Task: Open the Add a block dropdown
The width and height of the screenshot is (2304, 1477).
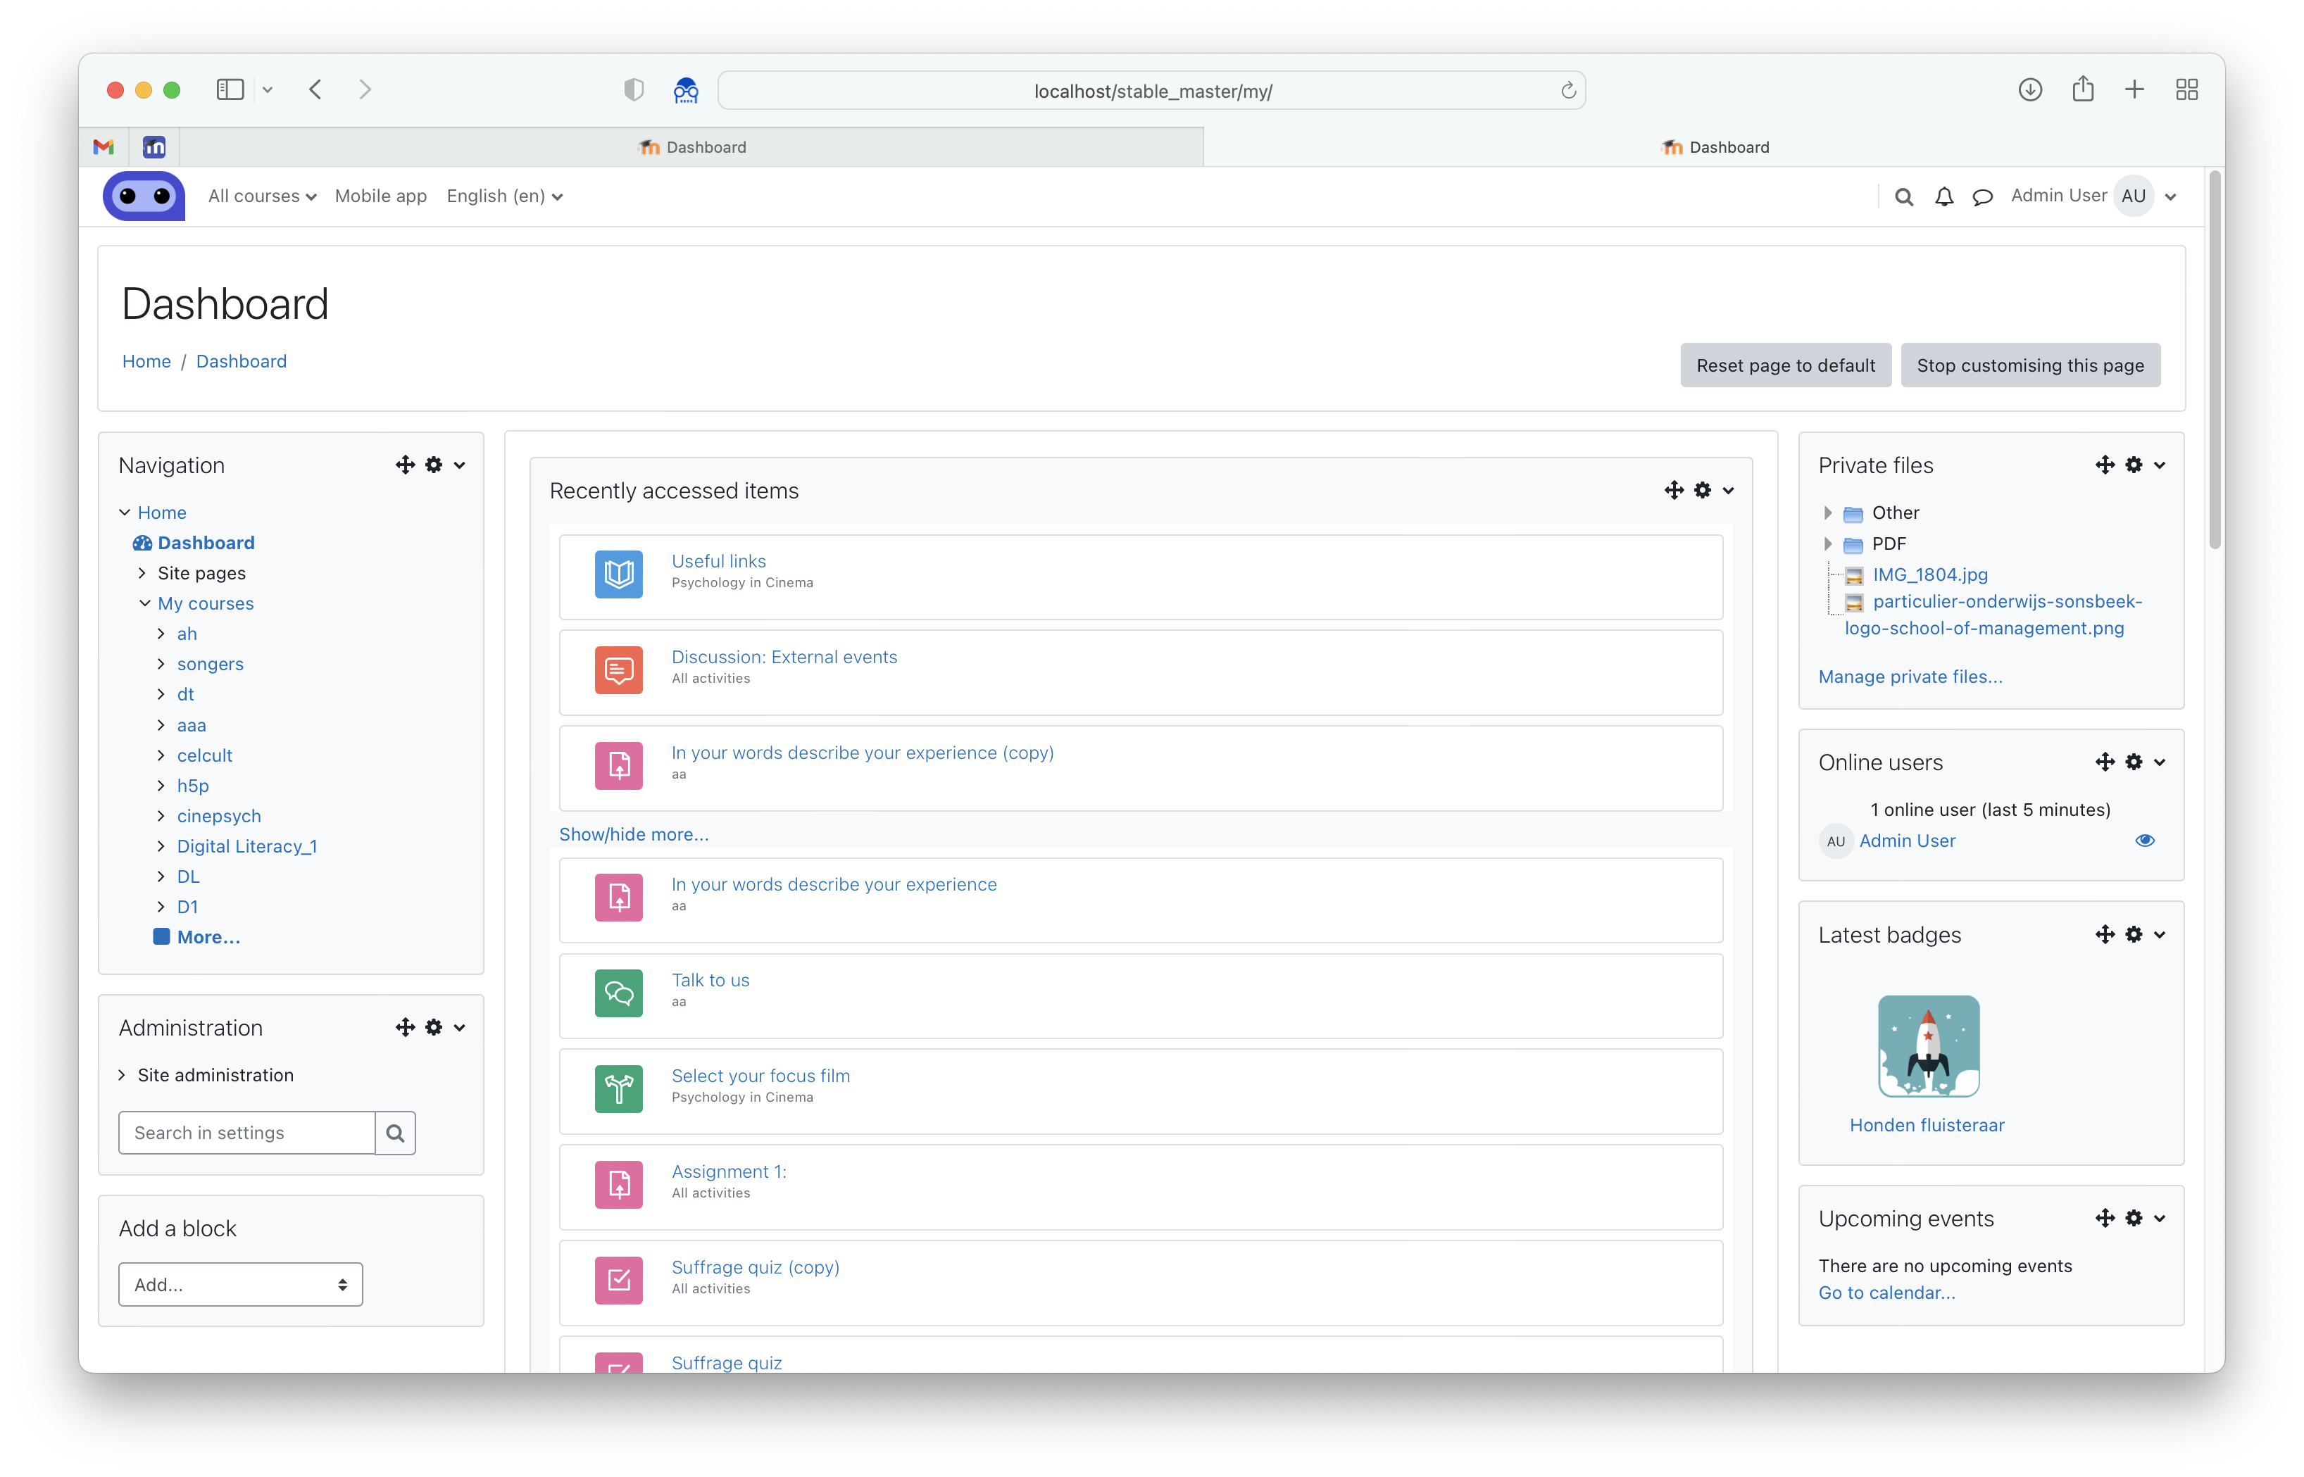Action: pyautogui.click(x=240, y=1284)
